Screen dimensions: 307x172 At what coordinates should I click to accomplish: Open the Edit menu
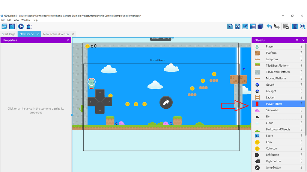(9, 20)
